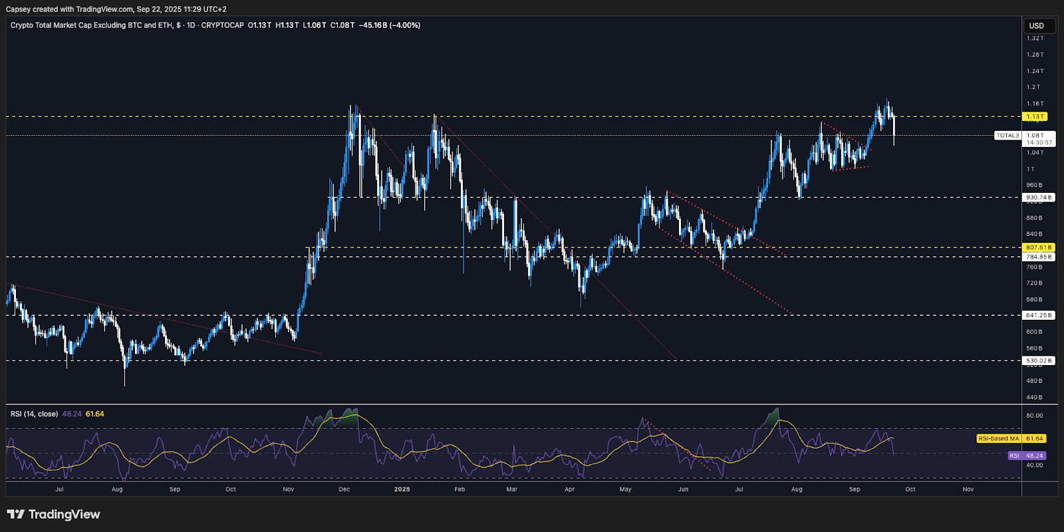Click the 440B price axis tick
This screenshot has height=532, width=1064.
pyautogui.click(x=1034, y=397)
